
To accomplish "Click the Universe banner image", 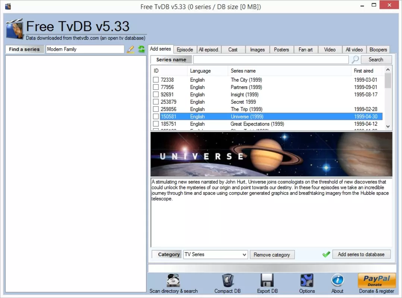I will pos(271,154).
